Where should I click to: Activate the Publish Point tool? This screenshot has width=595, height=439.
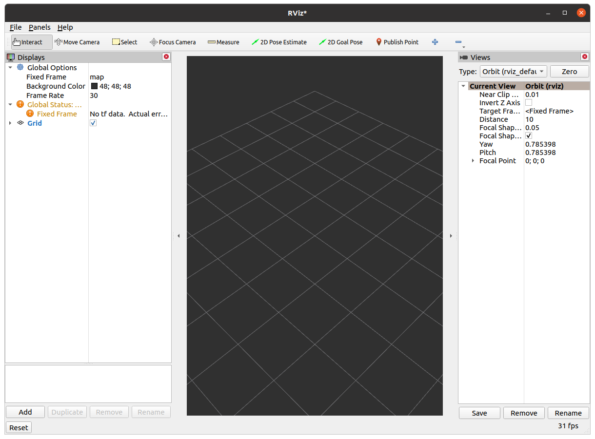tap(397, 42)
